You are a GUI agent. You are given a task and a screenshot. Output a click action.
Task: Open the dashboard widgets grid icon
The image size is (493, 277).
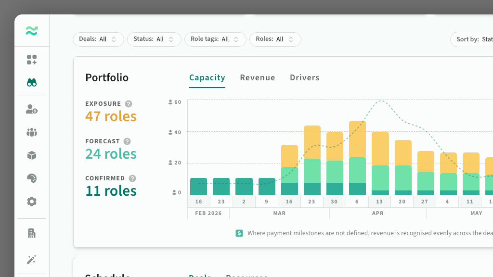pos(32,60)
